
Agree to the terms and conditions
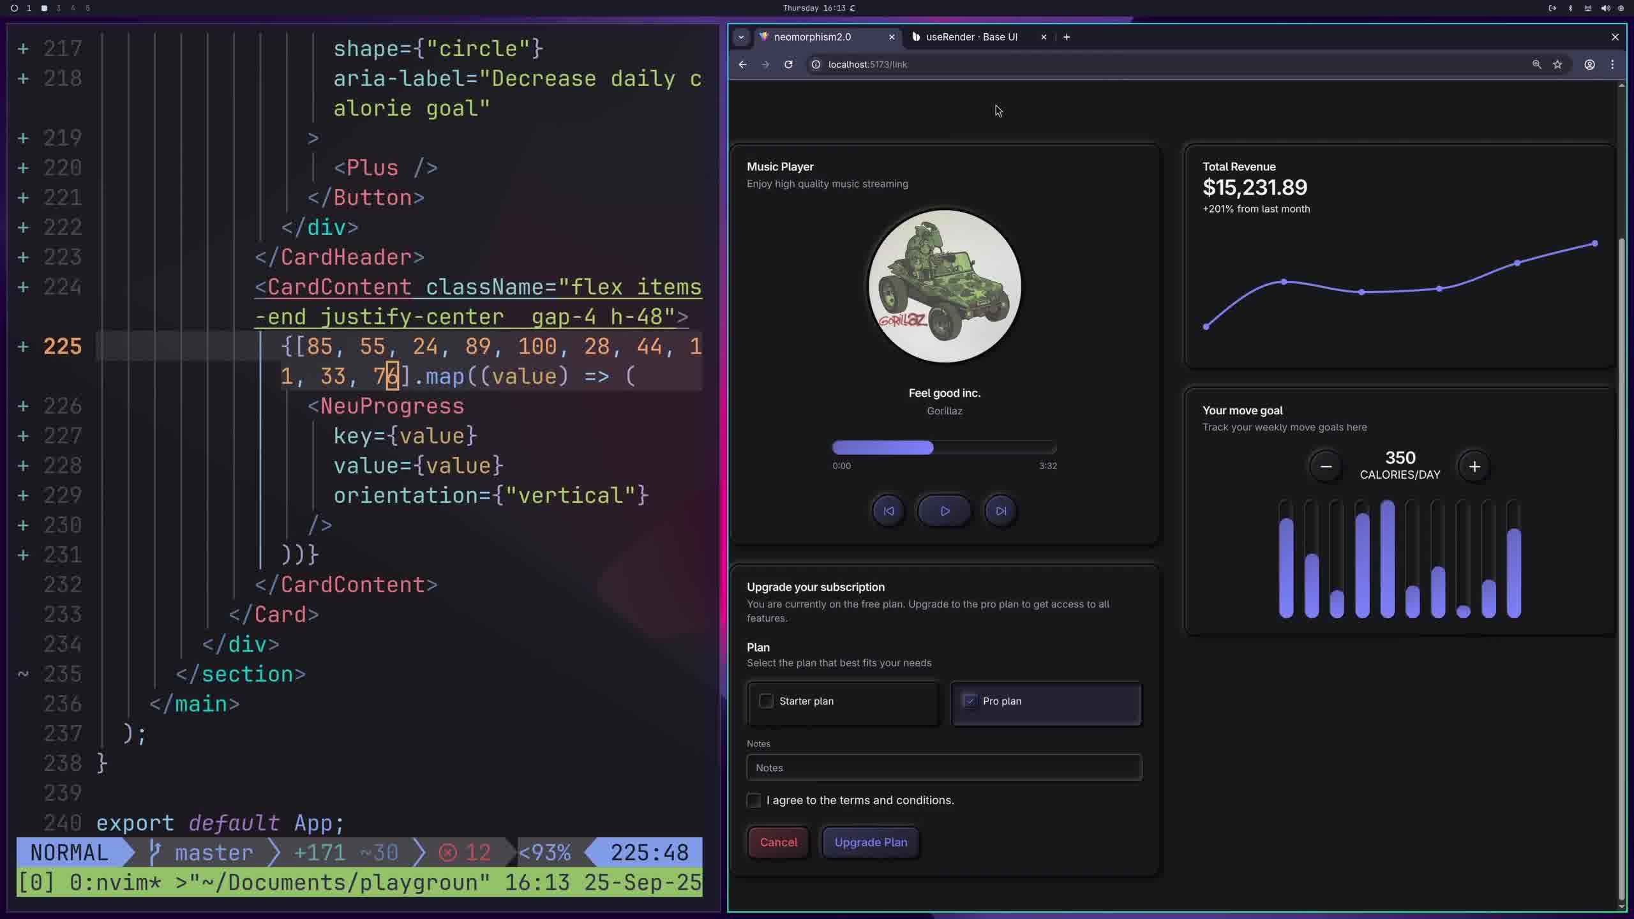click(754, 800)
